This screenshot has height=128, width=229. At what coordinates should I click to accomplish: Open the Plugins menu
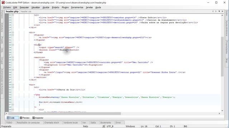click(x=65, y=7)
